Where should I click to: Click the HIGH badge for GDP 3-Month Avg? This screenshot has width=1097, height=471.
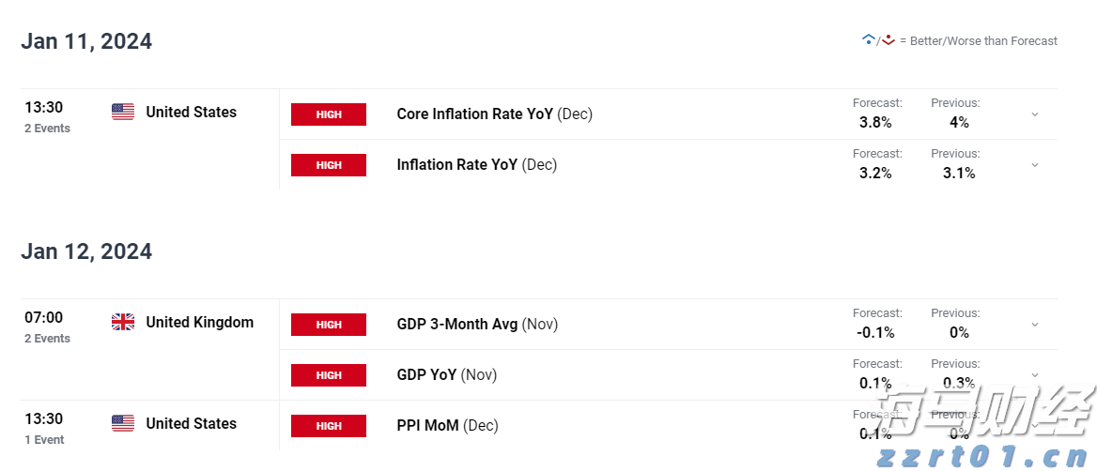[x=329, y=325]
